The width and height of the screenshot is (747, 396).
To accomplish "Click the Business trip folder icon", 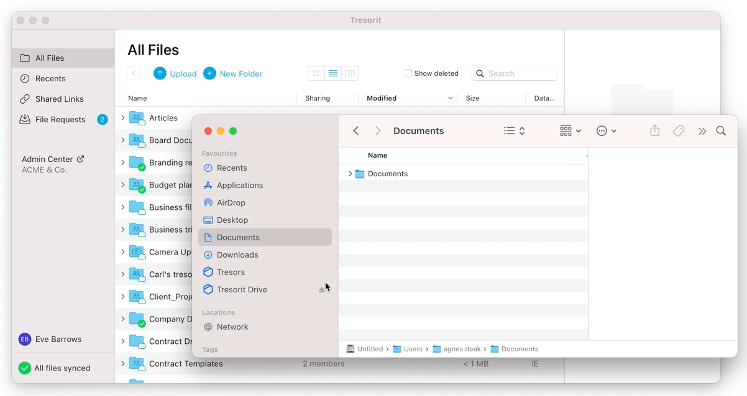I will 137,230.
